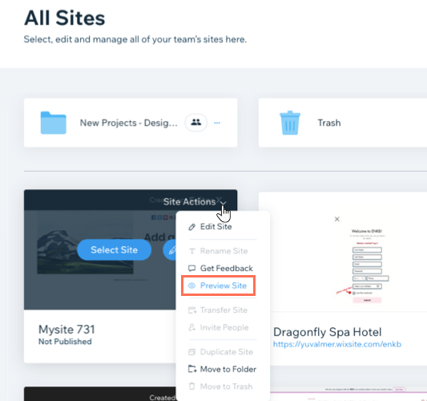
Task: Click the Invite People person icon
Action: (191, 327)
